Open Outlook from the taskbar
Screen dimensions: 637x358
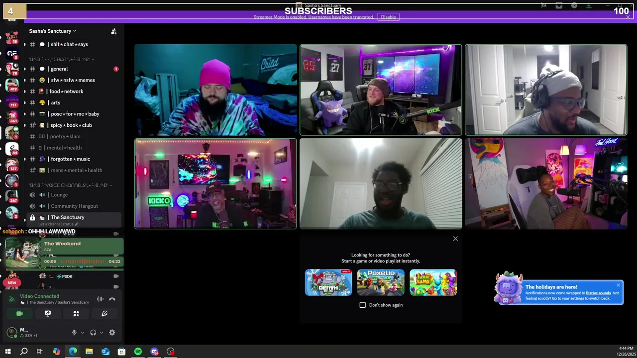click(106, 352)
